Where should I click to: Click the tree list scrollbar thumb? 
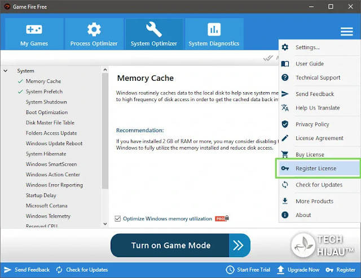105,131
